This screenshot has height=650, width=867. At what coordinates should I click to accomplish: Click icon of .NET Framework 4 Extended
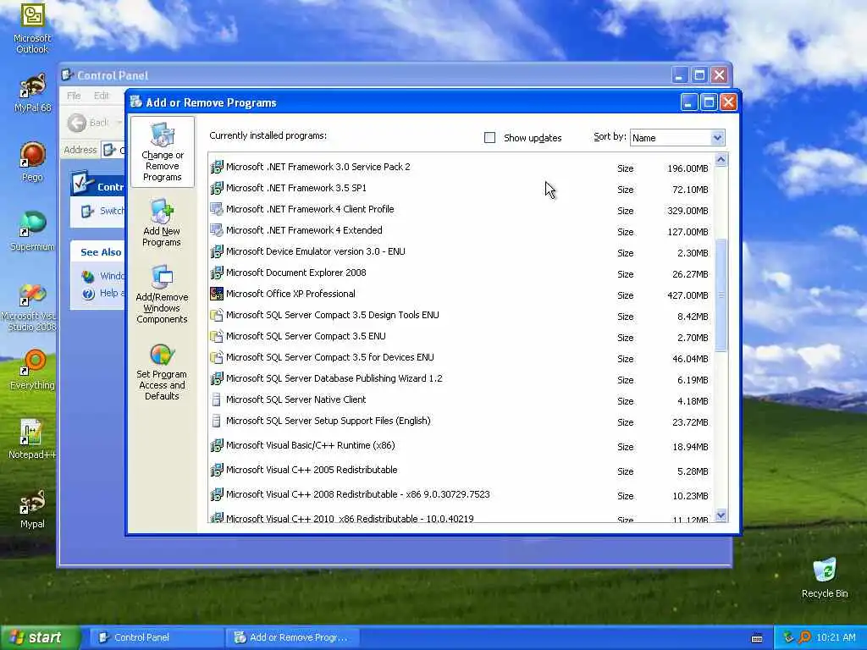pos(217,230)
